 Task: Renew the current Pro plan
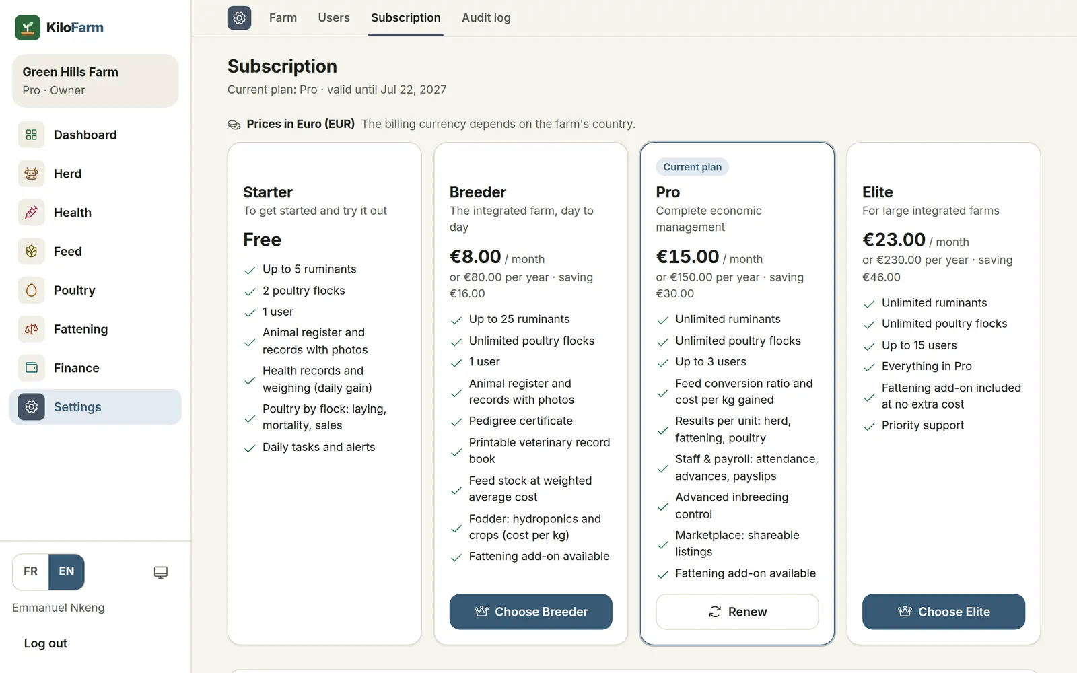tap(737, 612)
